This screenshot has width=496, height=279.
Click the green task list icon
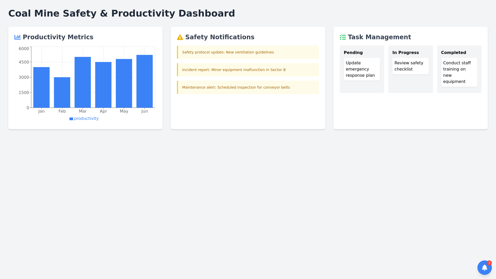click(343, 37)
